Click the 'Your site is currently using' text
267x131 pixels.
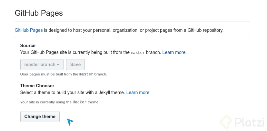pyautogui.click(x=60, y=102)
